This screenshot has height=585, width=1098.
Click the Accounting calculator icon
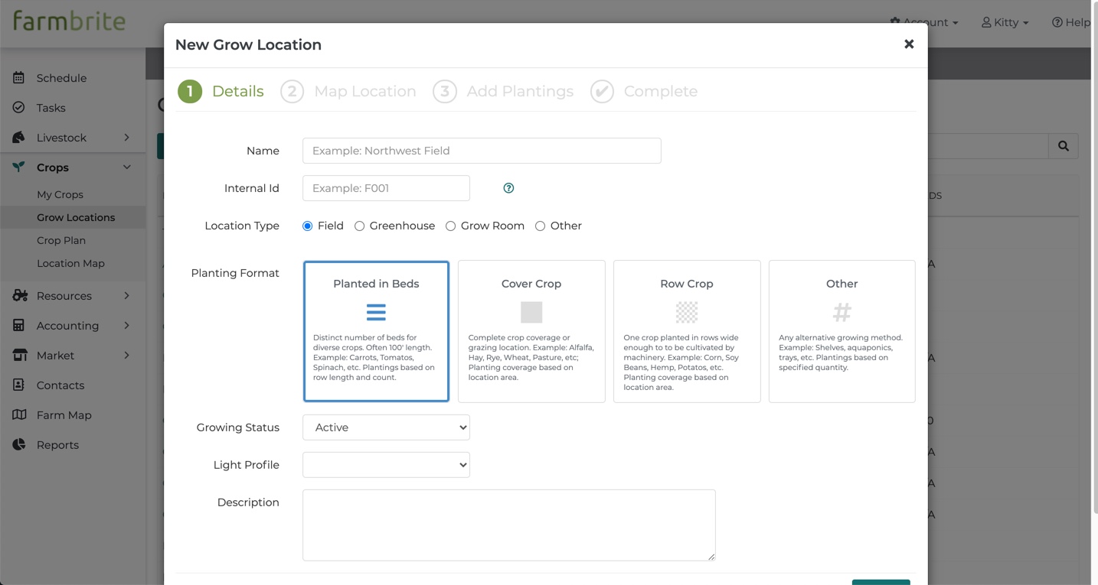coord(19,326)
